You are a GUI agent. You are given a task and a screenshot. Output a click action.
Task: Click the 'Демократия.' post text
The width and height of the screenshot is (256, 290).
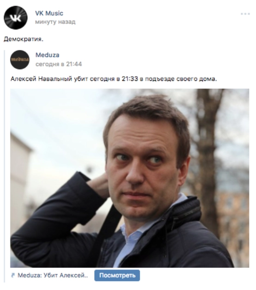click(24, 39)
